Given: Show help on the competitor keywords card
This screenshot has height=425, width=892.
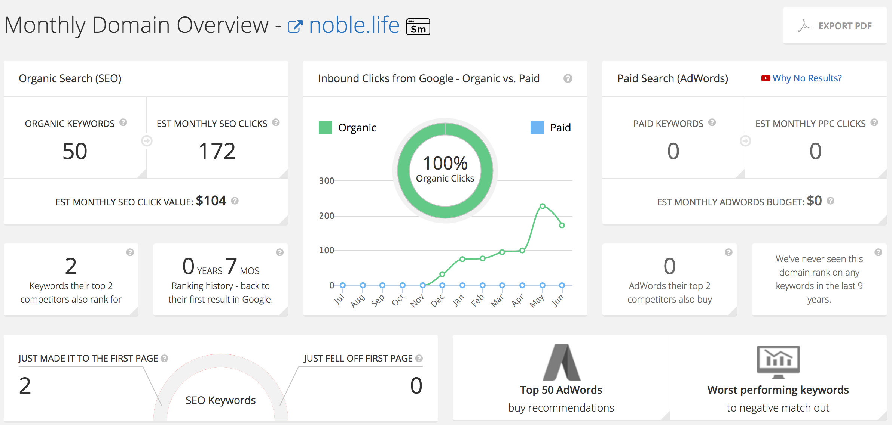Looking at the screenshot, I should point(130,252).
